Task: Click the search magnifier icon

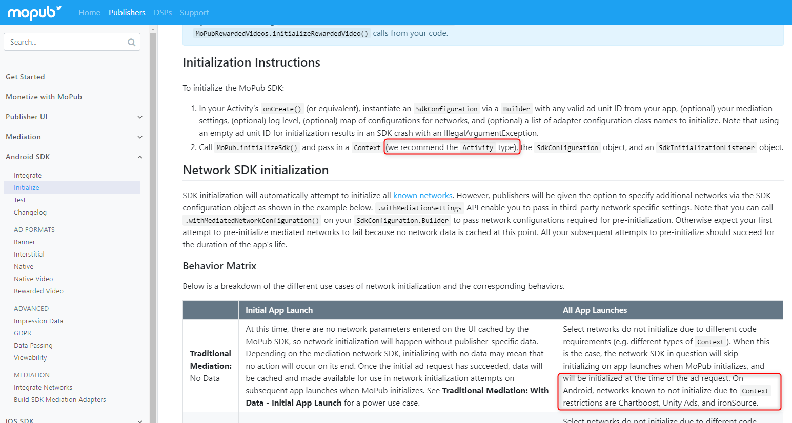Action: (132, 43)
